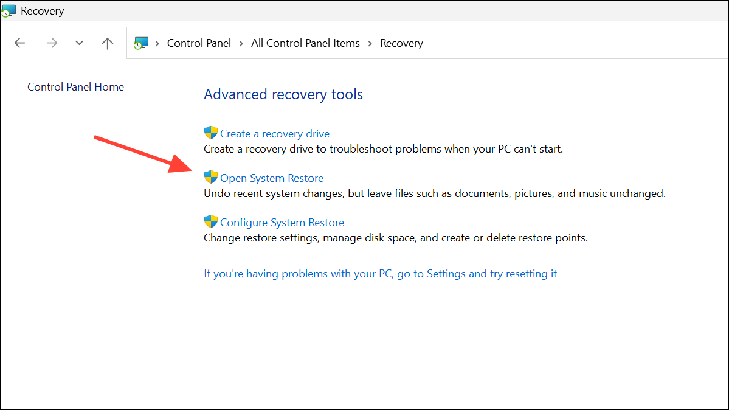
Task: Click the shield icon beside Open System Restore
Action: click(x=210, y=177)
